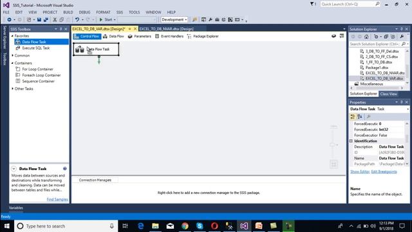The width and height of the screenshot is (412, 232).
Task: Click the Show Editor link
Action: 360,171
